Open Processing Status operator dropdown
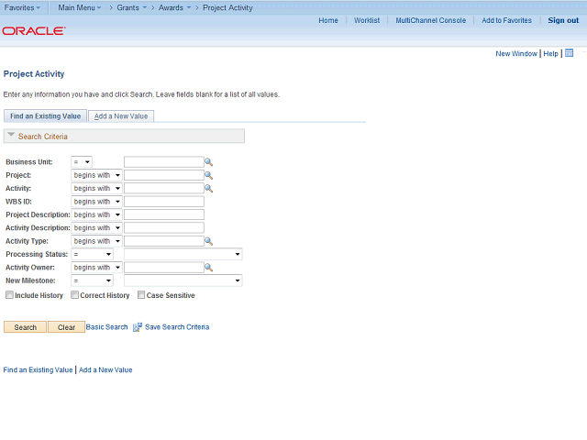 [x=92, y=254]
